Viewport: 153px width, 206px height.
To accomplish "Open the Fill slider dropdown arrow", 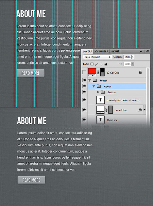I will [x=133, y=64].
